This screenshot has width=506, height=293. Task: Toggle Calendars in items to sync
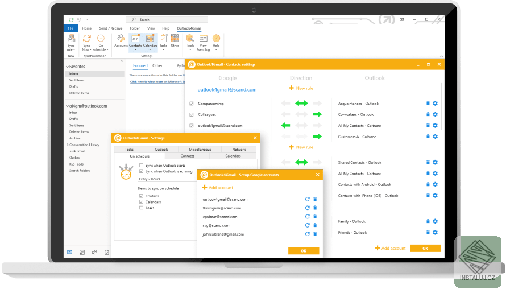[x=141, y=202]
